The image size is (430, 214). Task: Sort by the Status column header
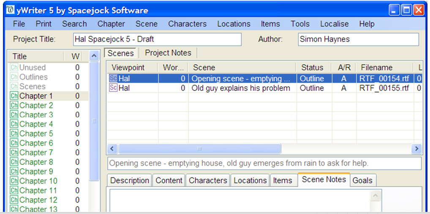click(x=314, y=67)
